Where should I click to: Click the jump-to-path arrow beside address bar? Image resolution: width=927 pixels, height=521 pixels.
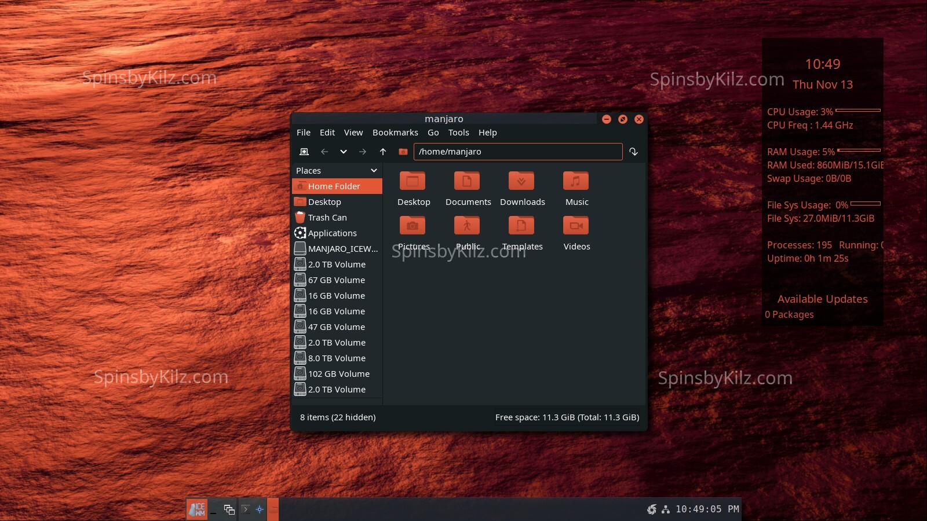tap(633, 152)
